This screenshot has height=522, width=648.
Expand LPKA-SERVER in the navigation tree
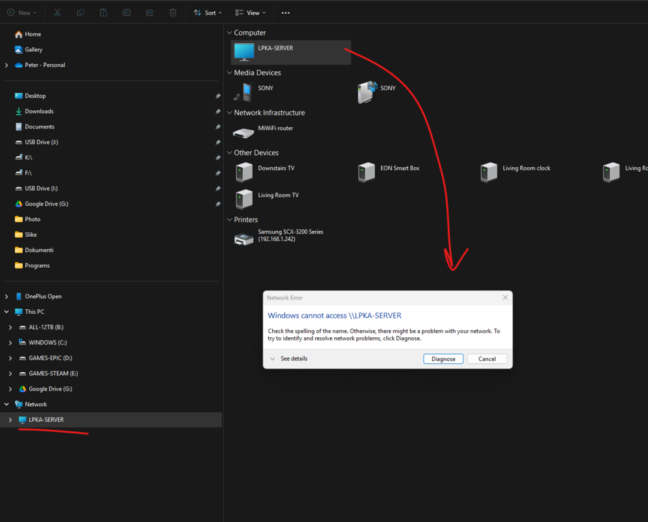[x=10, y=420]
